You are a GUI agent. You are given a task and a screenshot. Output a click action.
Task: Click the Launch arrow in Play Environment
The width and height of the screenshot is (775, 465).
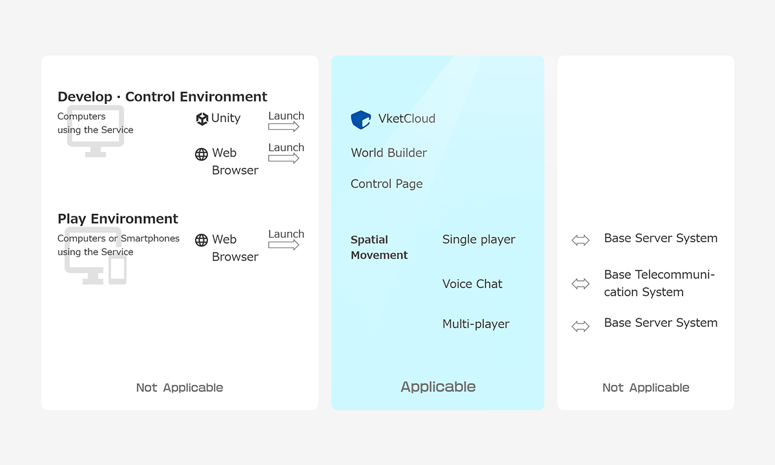click(x=284, y=245)
